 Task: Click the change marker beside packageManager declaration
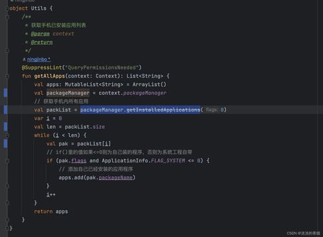[x=6, y=93]
